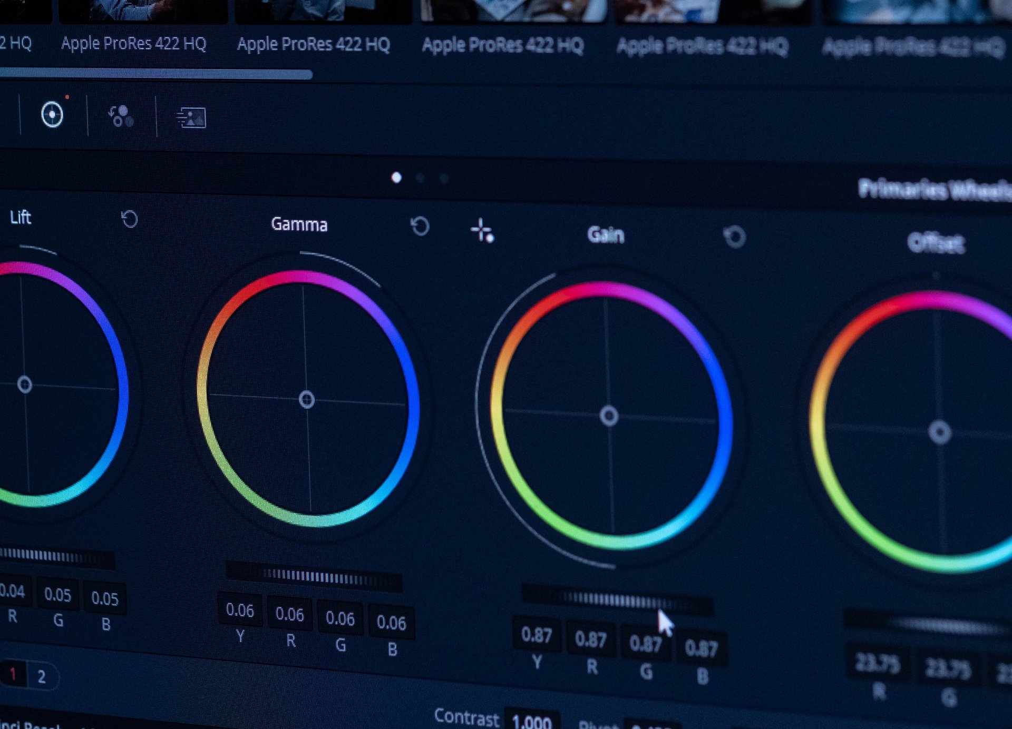1012x729 pixels.
Task: Click the Offset R value field
Action: pos(877,664)
